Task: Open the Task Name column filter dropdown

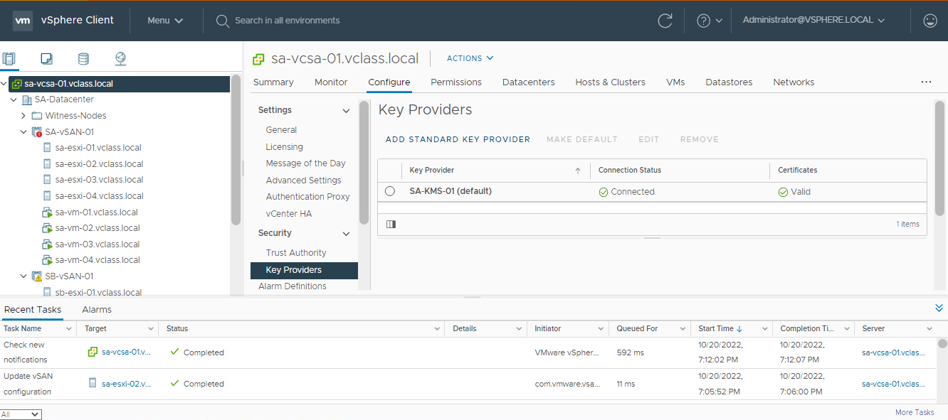Action: point(70,329)
